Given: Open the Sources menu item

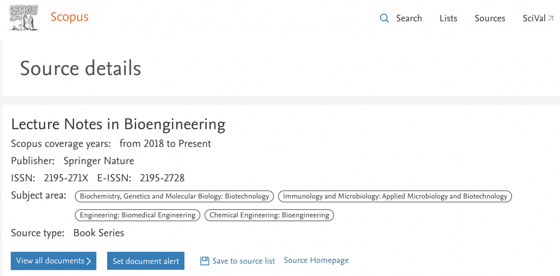Looking at the screenshot, I should tap(489, 19).
